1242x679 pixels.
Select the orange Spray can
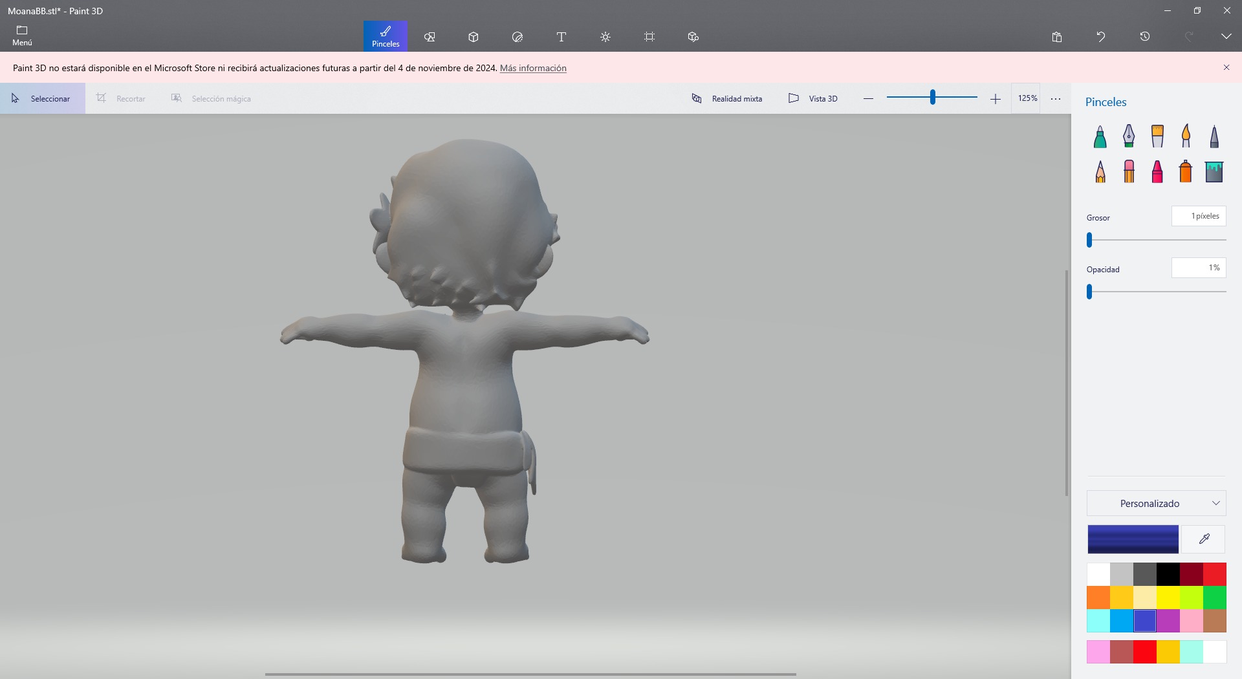tap(1186, 171)
